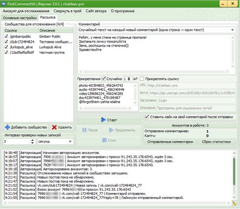
Task: Select attachment @forgotthem-yahta-stalina
Action: click(x=99, y=102)
